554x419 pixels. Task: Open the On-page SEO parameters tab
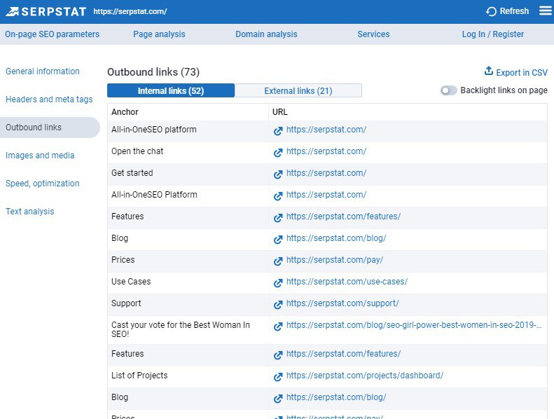tap(53, 34)
